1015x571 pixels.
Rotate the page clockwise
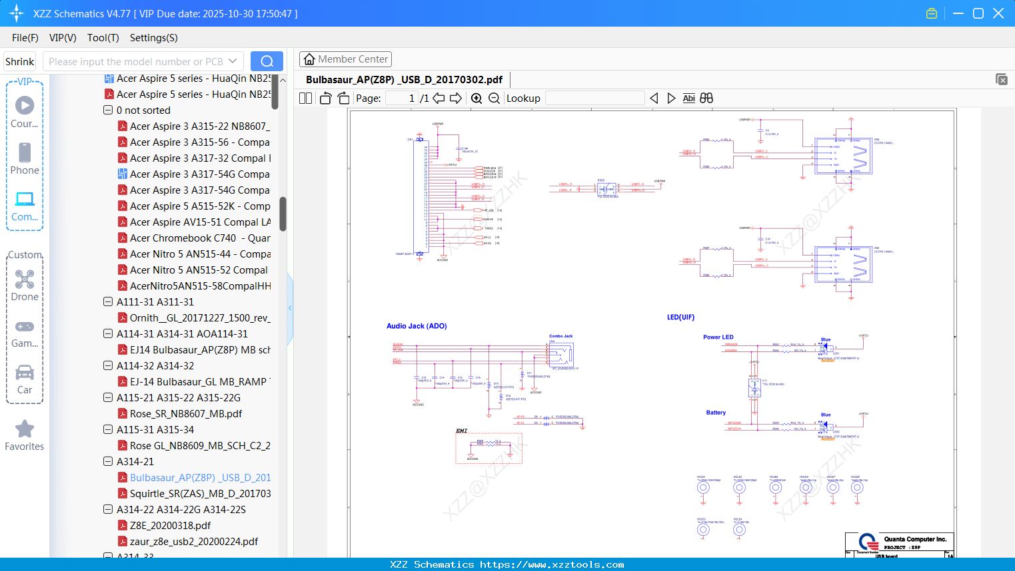pos(343,98)
